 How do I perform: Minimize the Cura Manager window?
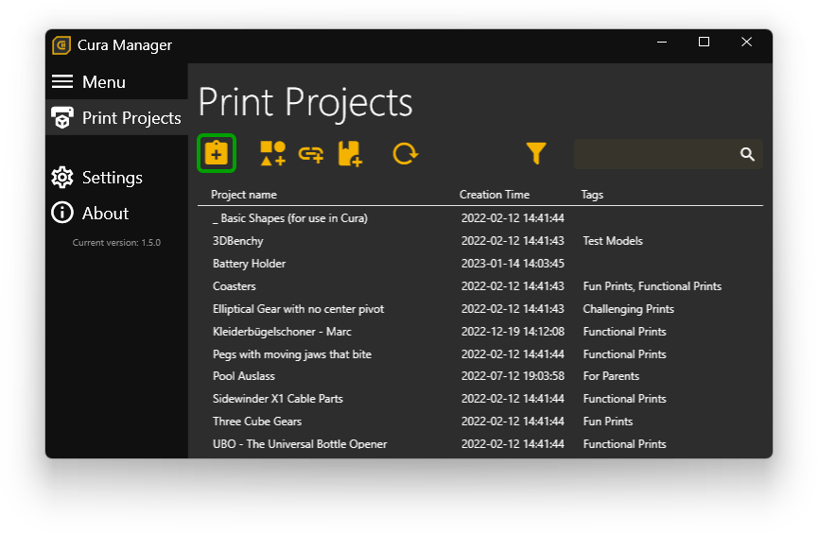(x=662, y=43)
